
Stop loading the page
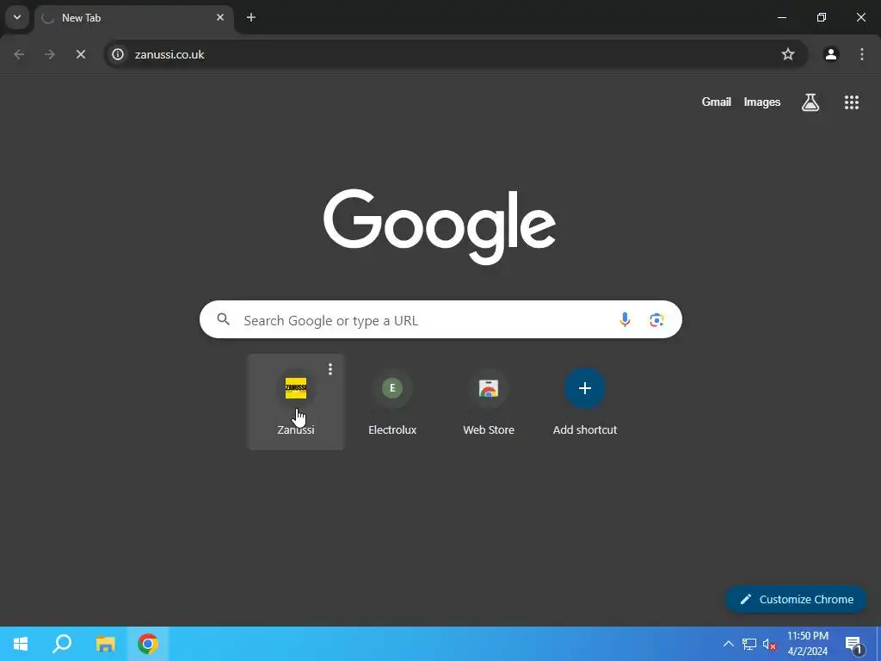click(x=81, y=54)
